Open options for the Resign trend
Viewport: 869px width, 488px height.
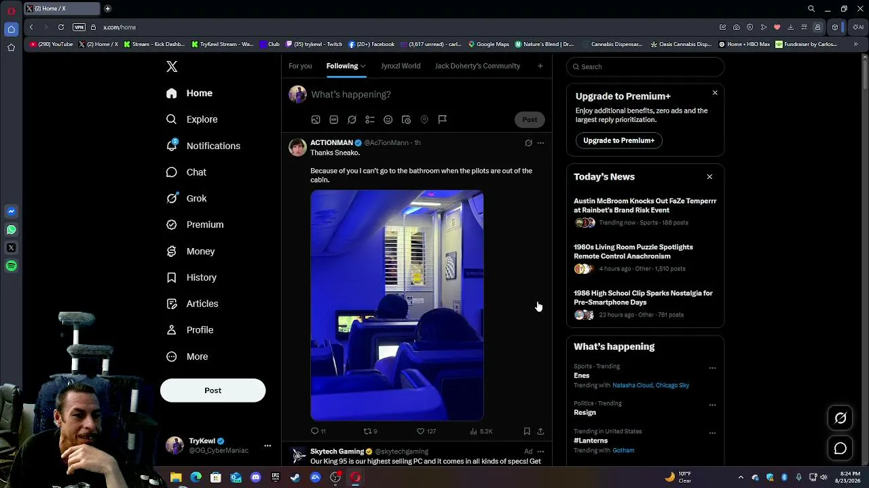pyautogui.click(x=712, y=405)
